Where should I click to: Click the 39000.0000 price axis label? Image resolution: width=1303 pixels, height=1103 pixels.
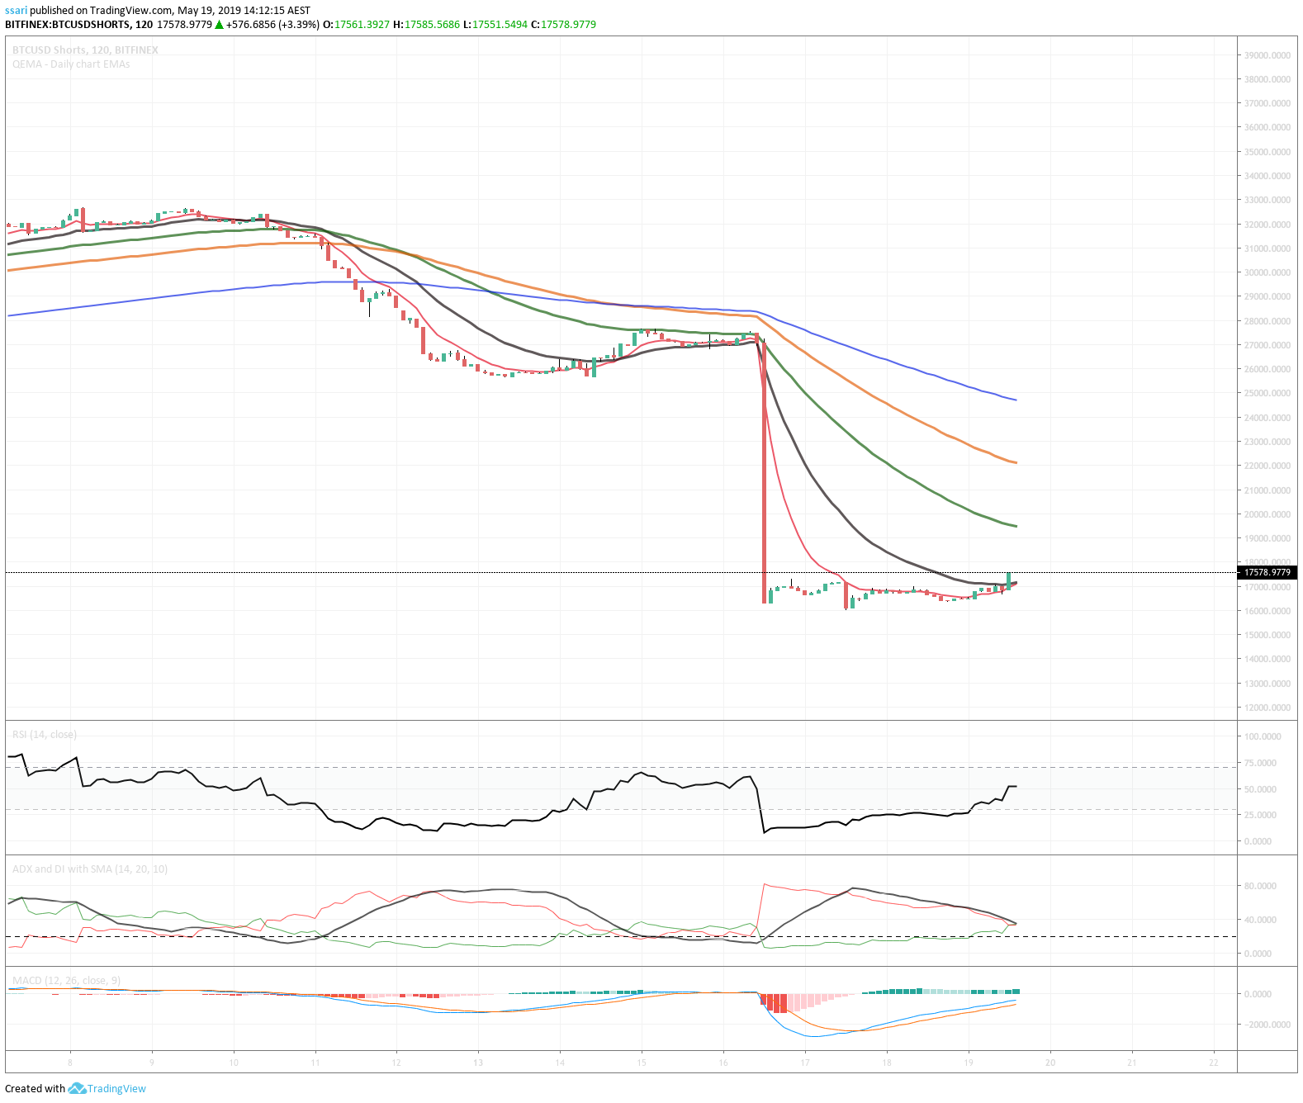[1267, 55]
